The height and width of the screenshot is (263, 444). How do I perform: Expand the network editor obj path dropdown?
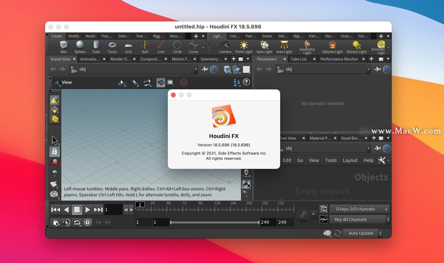pyautogui.click(x=368, y=148)
